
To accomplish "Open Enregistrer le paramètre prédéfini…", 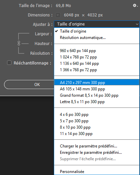I will tap(97, 152).
